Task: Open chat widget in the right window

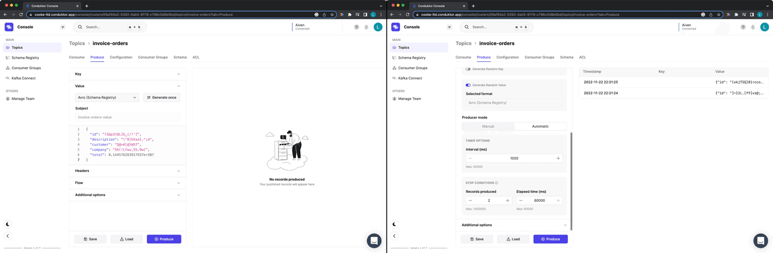Action: pos(760,240)
